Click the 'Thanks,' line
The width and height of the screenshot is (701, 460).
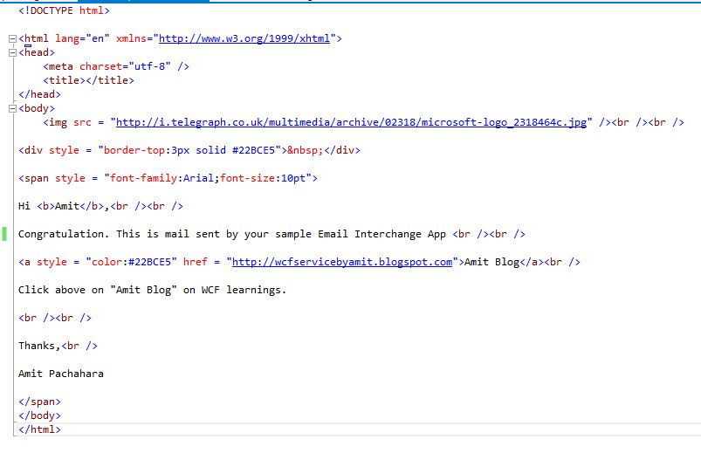(58, 346)
